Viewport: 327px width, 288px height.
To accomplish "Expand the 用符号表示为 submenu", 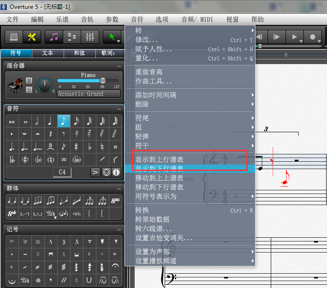I will click(190, 196).
